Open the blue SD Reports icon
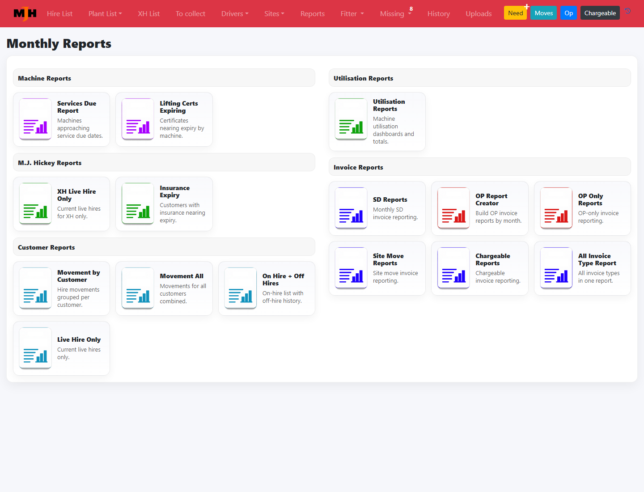The width and height of the screenshot is (644, 492). [x=351, y=208]
